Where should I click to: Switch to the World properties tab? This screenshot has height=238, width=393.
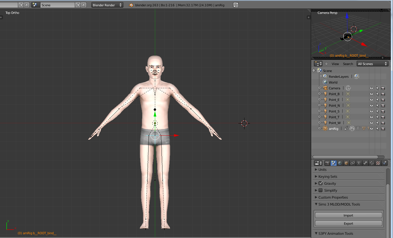(340, 163)
